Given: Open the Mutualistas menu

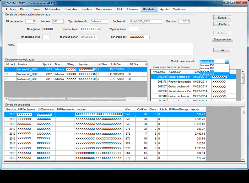Looking at the screenshot, I should 52,9.
